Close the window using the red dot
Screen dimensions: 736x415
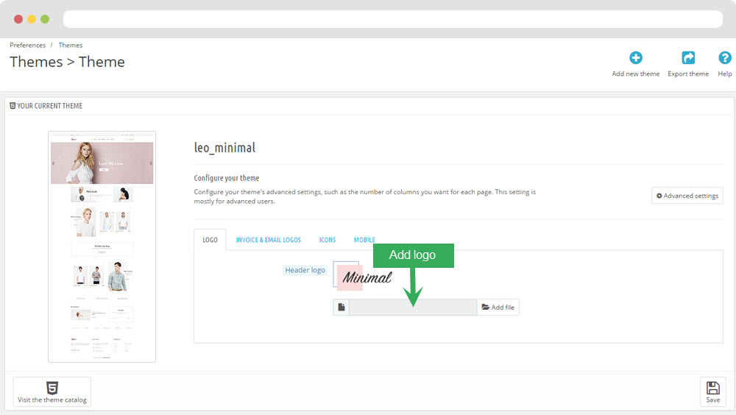pyautogui.click(x=18, y=19)
